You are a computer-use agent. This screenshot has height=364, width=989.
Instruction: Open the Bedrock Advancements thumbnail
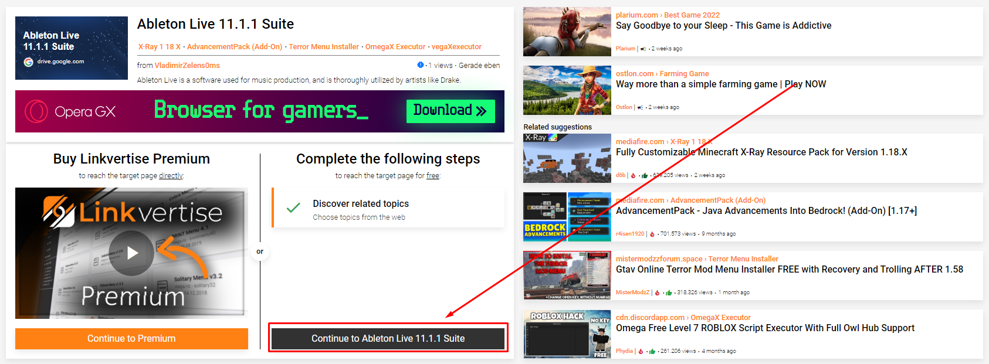(567, 217)
